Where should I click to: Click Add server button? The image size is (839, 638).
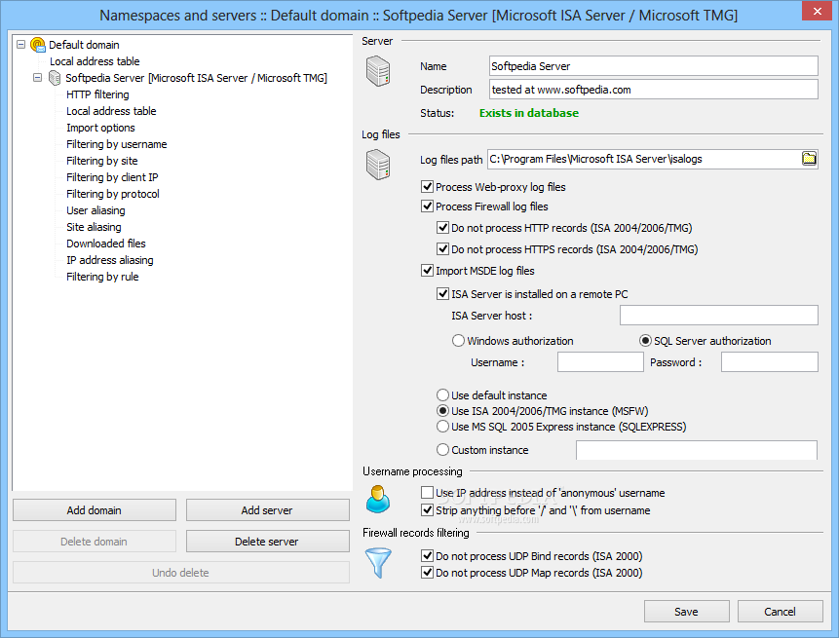(268, 510)
